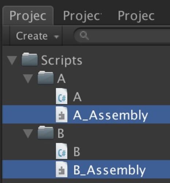Collapse the Scripts folder triangle
Image resolution: width=170 pixels, height=183 pixels.
pyautogui.click(x=12, y=60)
